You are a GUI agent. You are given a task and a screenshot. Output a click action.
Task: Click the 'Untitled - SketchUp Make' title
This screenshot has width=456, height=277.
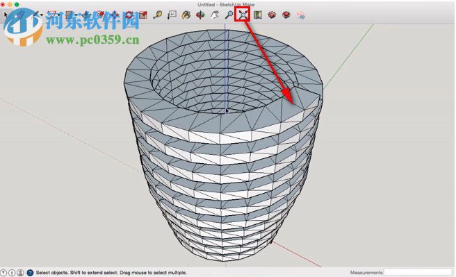[226, 4]
